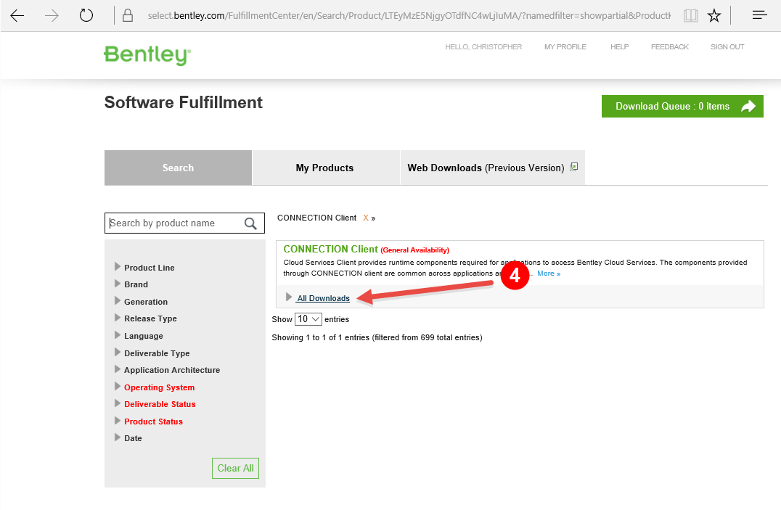Click the browser back arrow
The width and height of the screenshot is (781, 510).
click(17, 16)
